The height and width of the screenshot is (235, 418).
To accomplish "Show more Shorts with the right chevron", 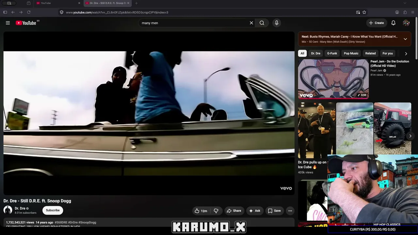I will coord(410,136).
